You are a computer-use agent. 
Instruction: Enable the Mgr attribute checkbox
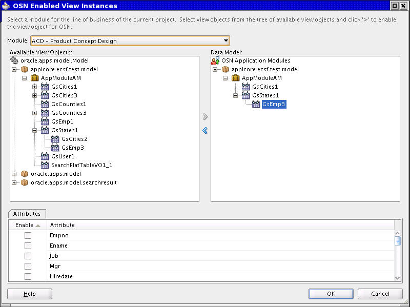click(x=28, y=266)
